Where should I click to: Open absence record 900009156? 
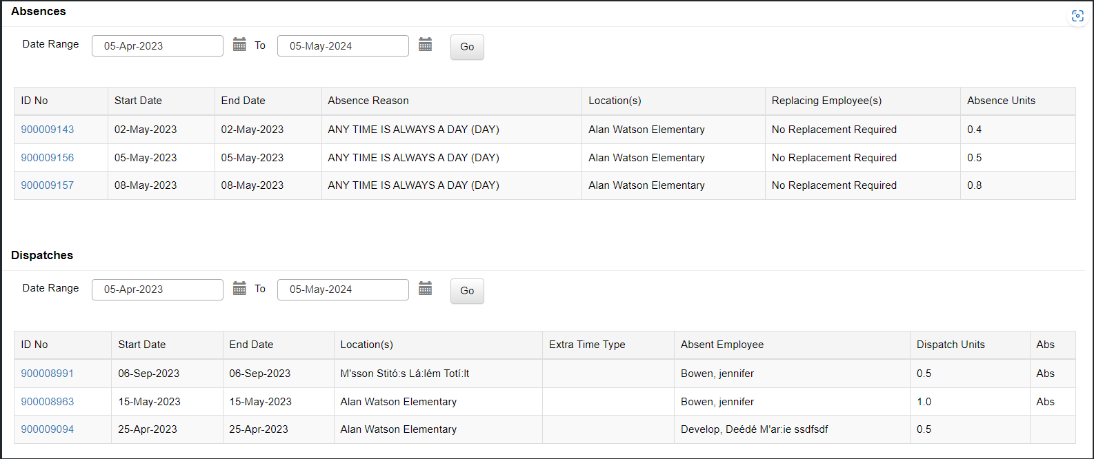point(48,158)
